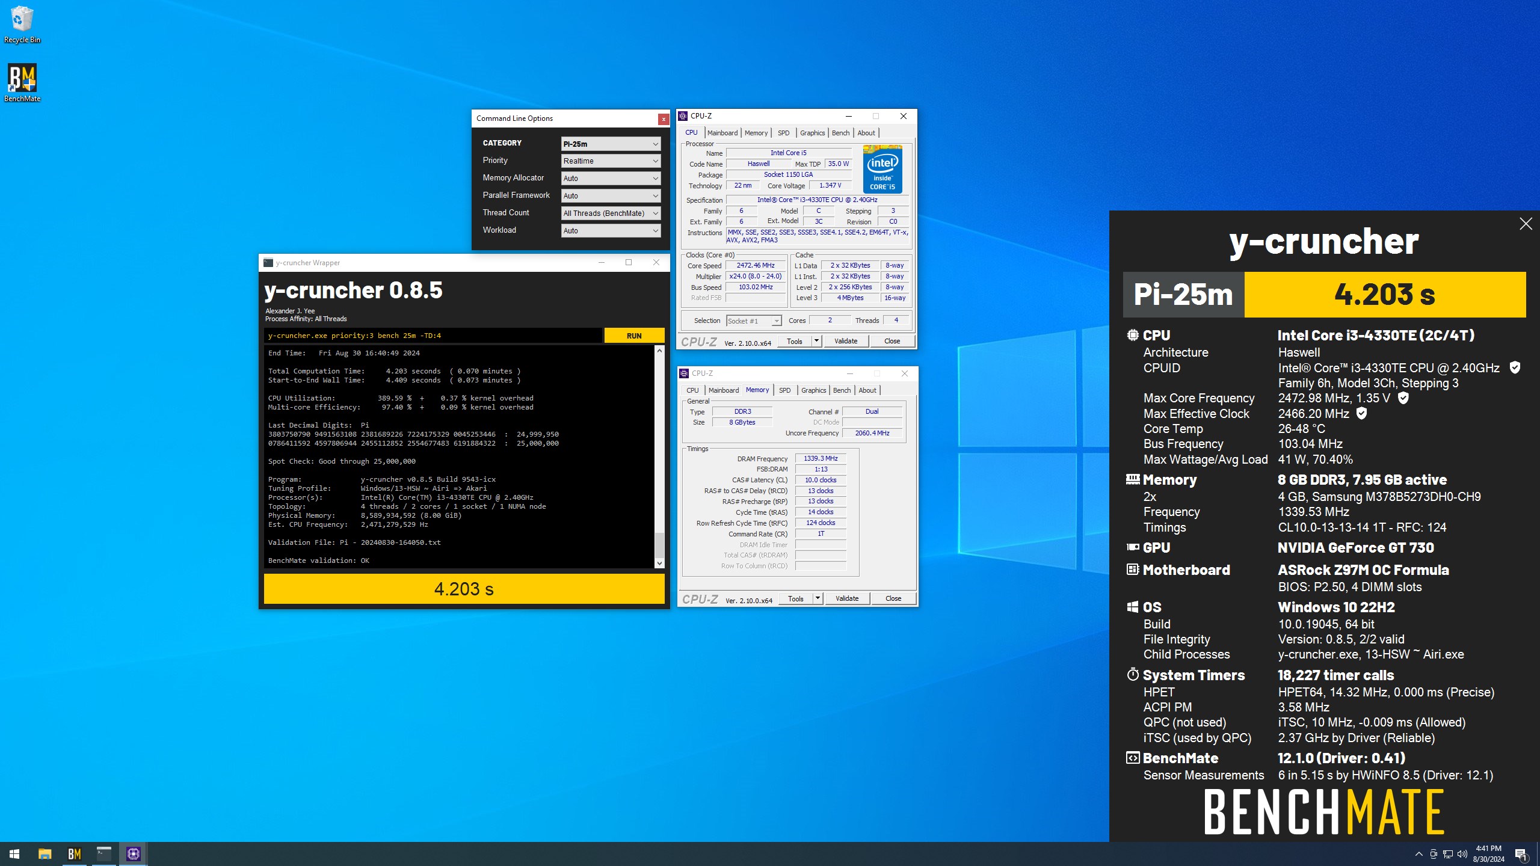Open the Socket #1 Selection dropdown in CPU-Z

pos(754,321)
